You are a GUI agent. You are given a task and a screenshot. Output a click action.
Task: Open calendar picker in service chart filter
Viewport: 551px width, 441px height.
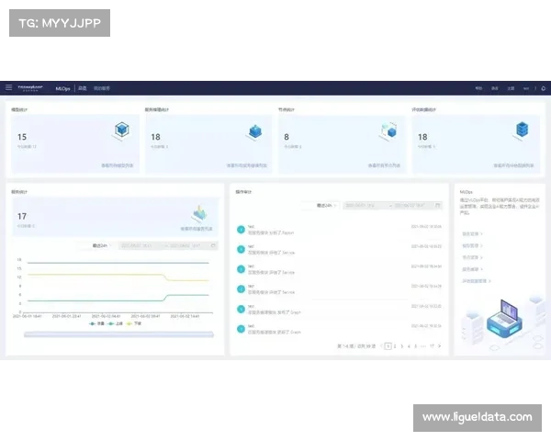[213, 245]
